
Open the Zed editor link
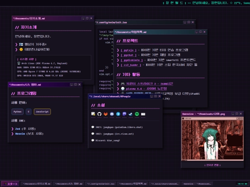[x=18, y=129]
